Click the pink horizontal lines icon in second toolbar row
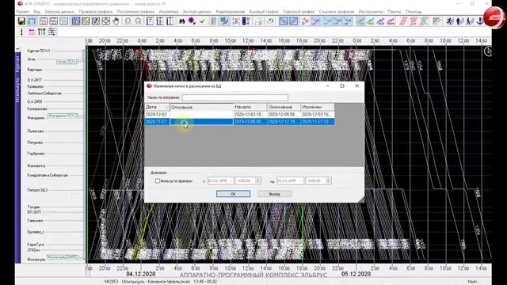 [x=32, y=32]
